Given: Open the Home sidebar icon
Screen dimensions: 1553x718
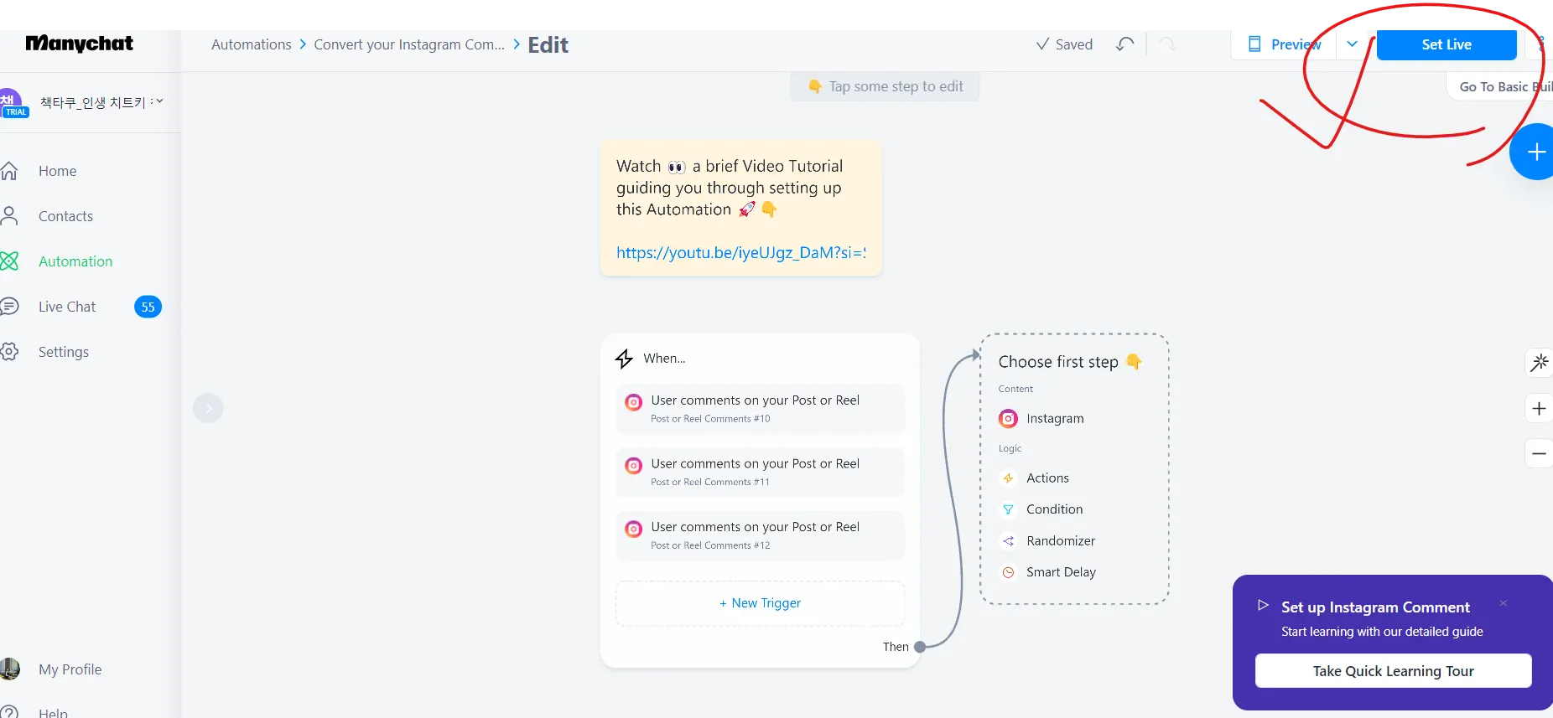Looking at the screenshot, I should tap(9, 171).
